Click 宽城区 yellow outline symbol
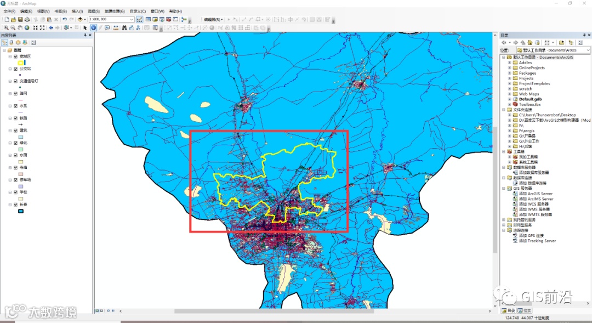 pyautogui.click(x=21, y=63)
